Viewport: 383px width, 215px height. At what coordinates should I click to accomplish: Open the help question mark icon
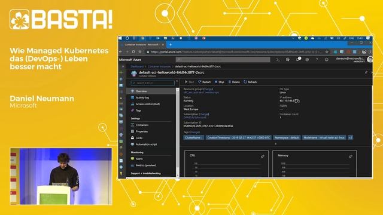(x=317, y=60)
